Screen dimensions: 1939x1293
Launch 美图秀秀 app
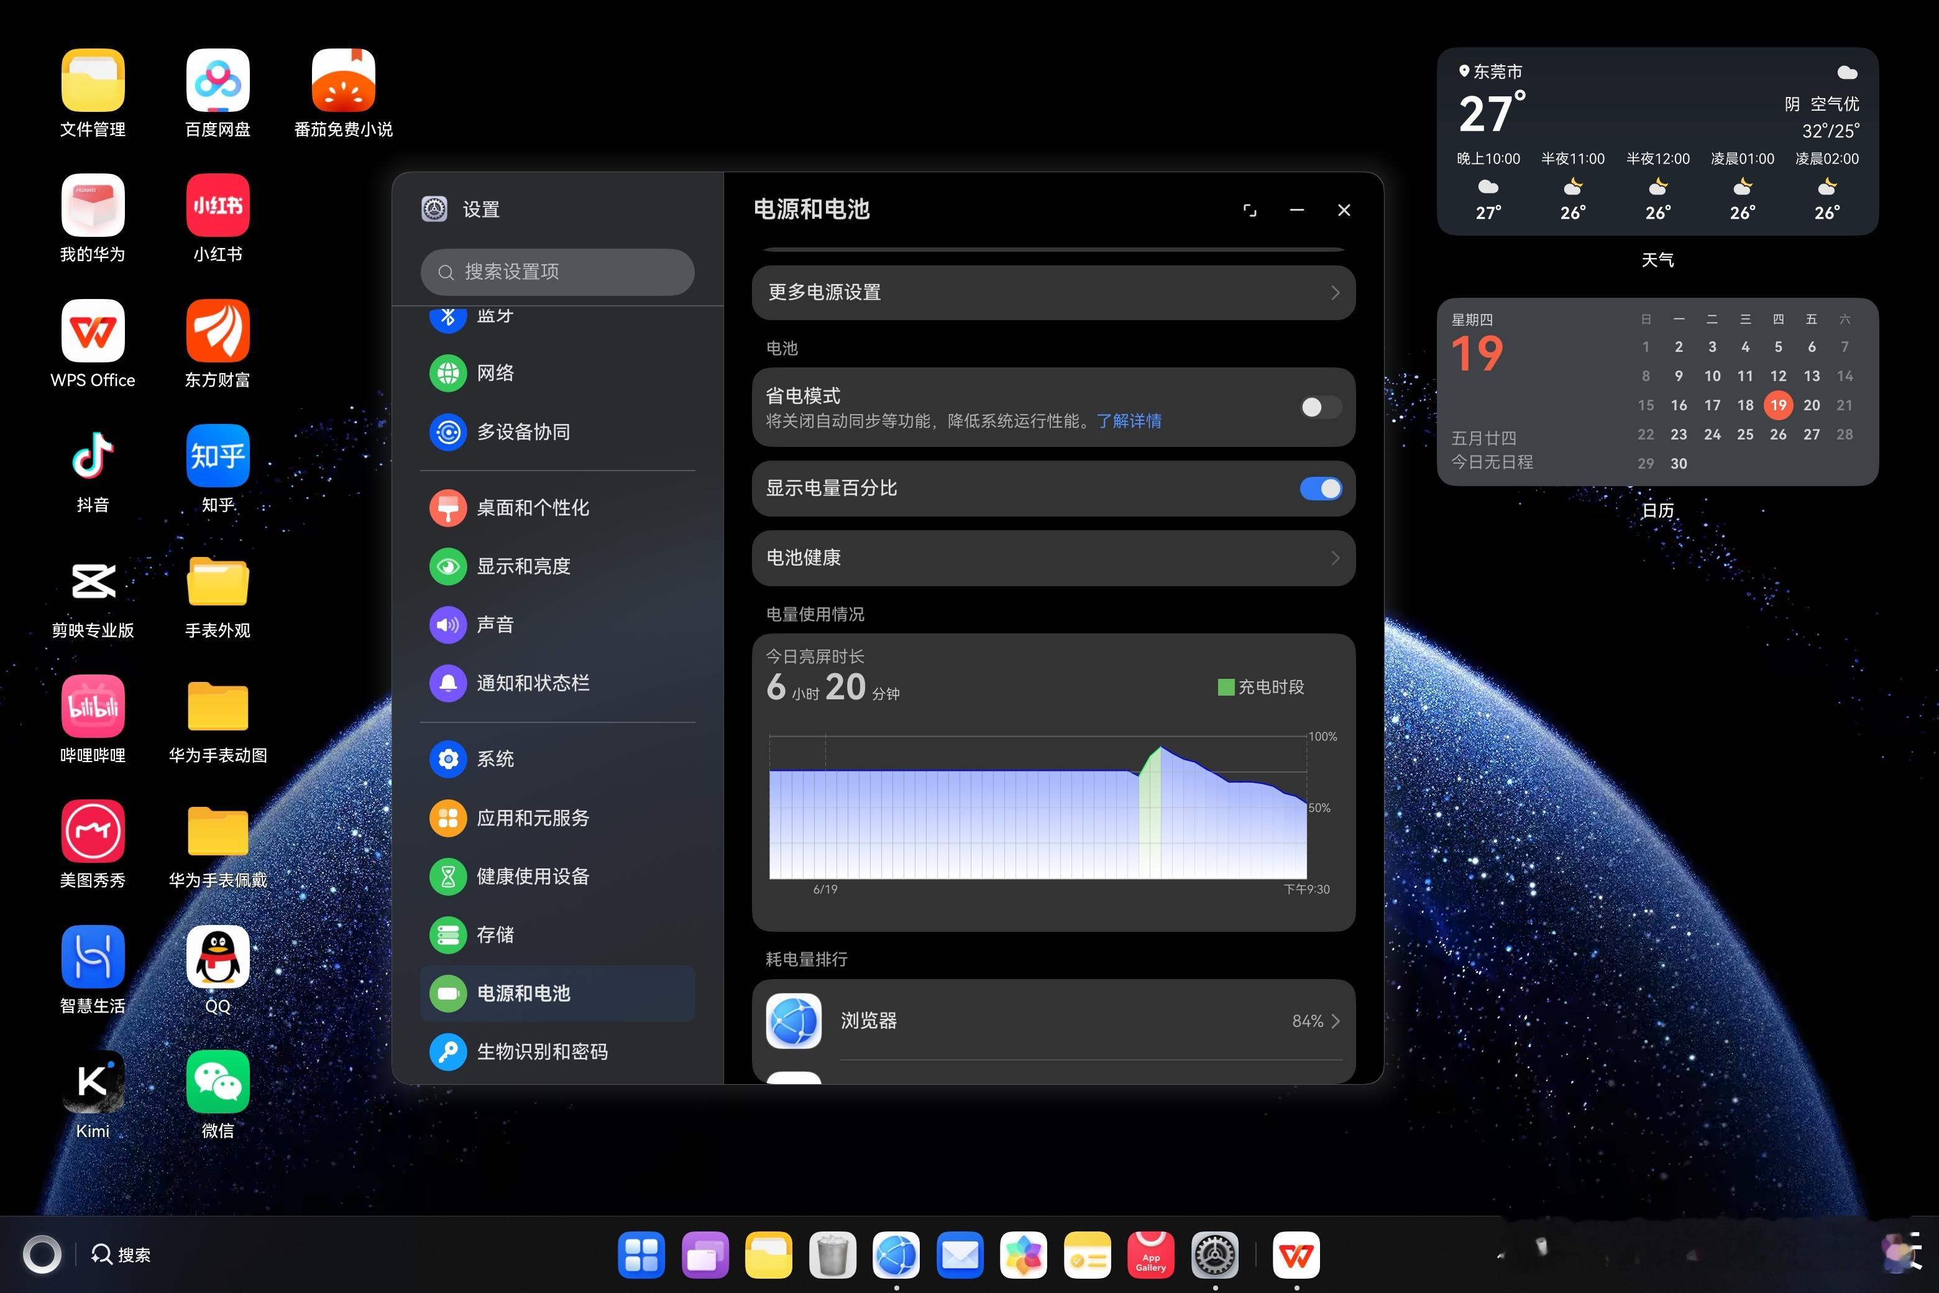(93, 831)
